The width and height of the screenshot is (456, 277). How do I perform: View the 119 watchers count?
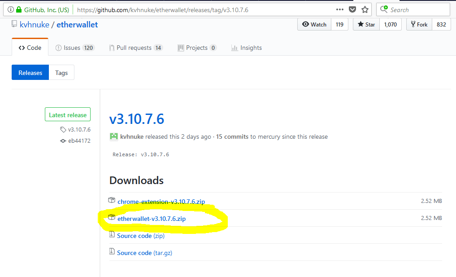pyautogui.click(x=340, y=24)
